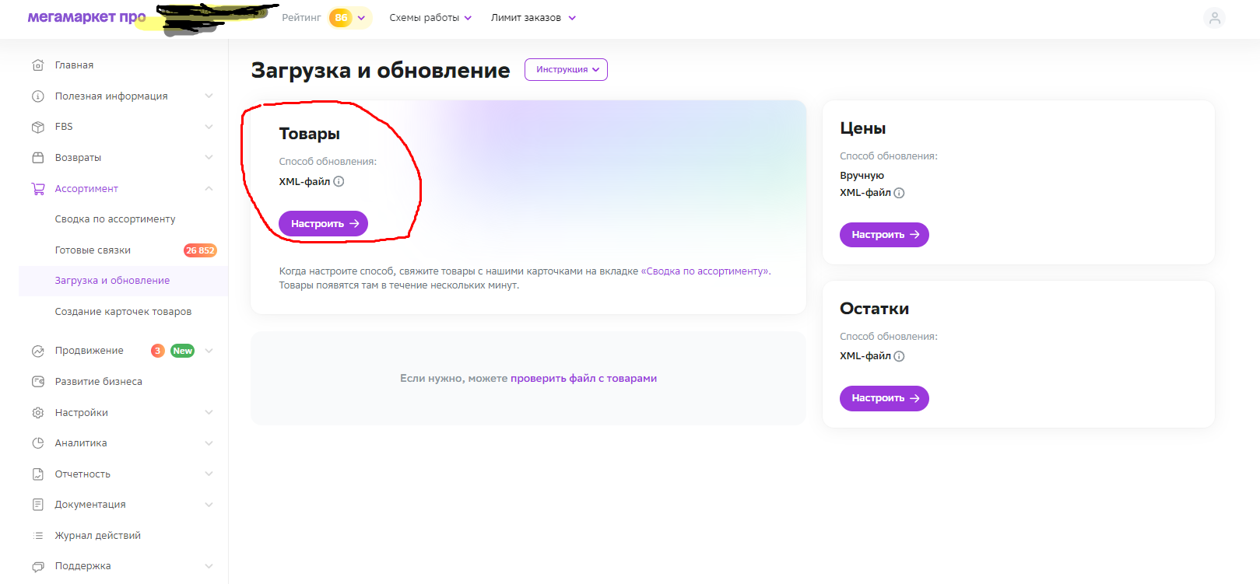Collapse the Ассортимент section chevron
Screen dimensions: 1260x584
[x=209, y=188]
